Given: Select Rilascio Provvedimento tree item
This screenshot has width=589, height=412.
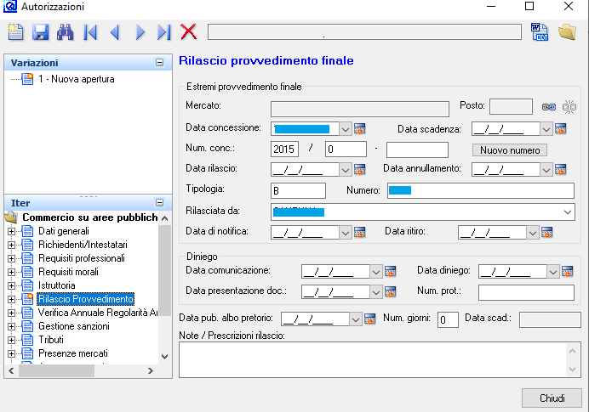Looking at the screenshot, I should pos(86,299).
